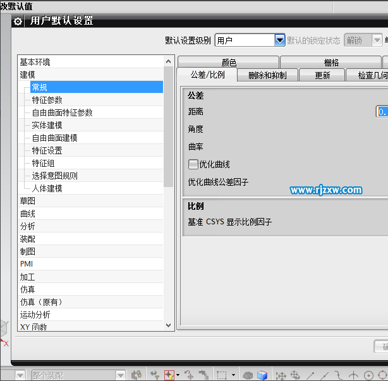Click the dashed rectangle selection icon
This screenshot has height=381, width=388.
pyautogui.click(x=222, y=375)
